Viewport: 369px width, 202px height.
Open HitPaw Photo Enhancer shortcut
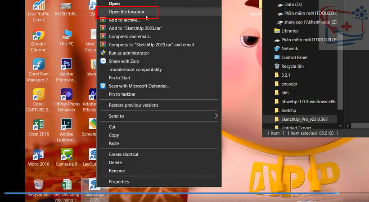click(67, 95)
